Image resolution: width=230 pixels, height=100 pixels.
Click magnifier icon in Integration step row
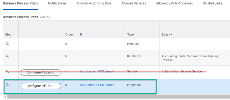point(7,85)
